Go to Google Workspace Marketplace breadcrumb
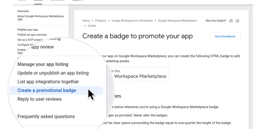 pos(177,21)
